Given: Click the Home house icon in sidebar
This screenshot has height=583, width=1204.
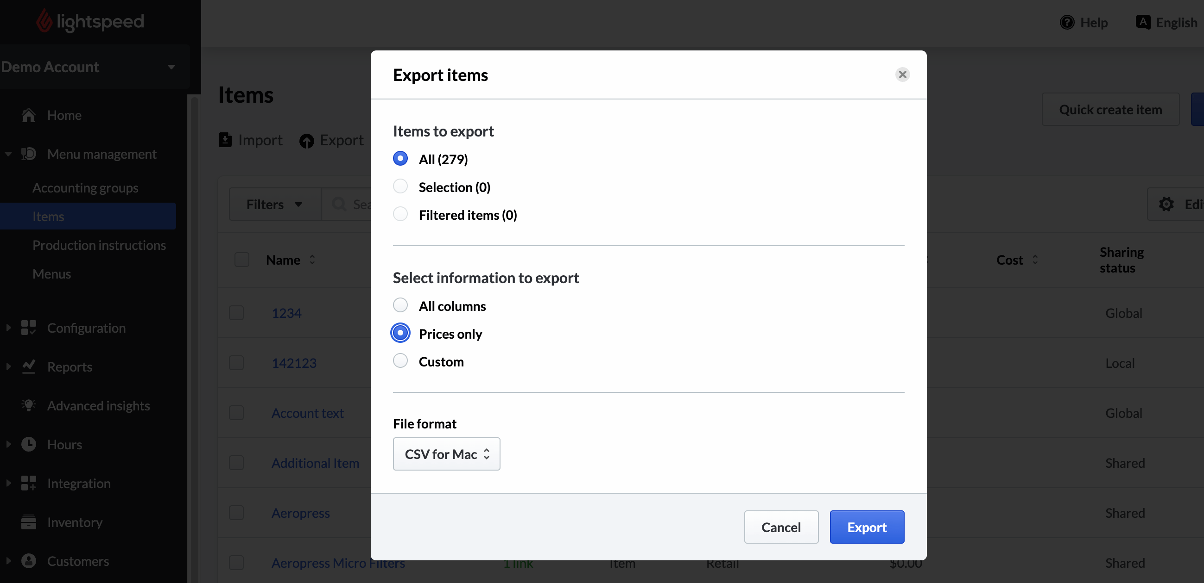Looking at the screenshot, I should (x=29, y=115).
